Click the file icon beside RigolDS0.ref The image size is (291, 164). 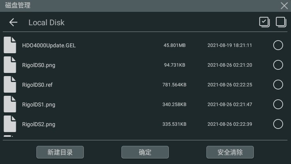(x=10, y=84)
